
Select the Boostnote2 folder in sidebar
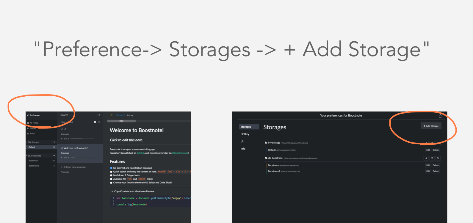pyautogui.click(x=41, y=166)
